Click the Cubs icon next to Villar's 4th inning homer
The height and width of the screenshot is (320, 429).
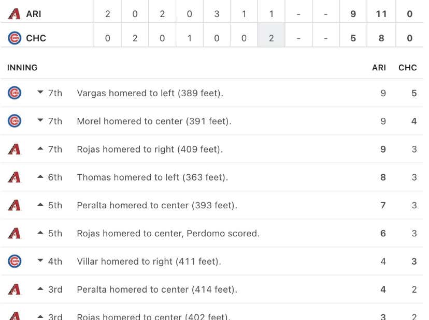tap(14, 261)
